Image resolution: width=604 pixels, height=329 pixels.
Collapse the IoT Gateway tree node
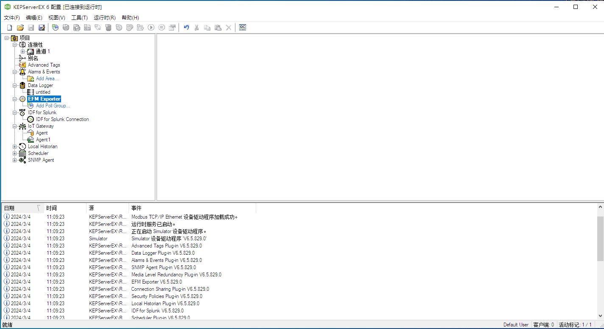(15, 126)
